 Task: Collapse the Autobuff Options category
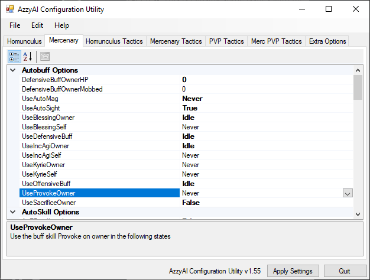click(13, 70)
